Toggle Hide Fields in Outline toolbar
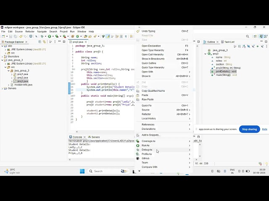The image size is (269, 201). [x=248, y=46]
